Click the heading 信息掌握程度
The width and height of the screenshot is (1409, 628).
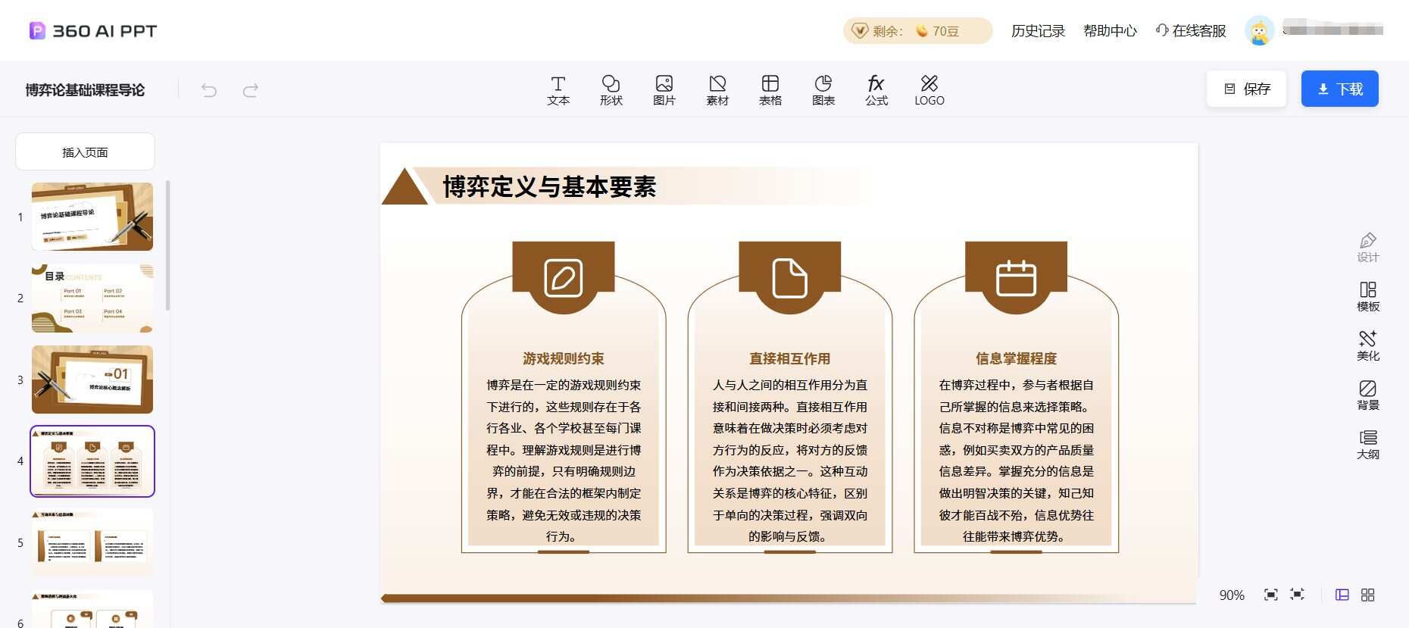point(1016,358)
